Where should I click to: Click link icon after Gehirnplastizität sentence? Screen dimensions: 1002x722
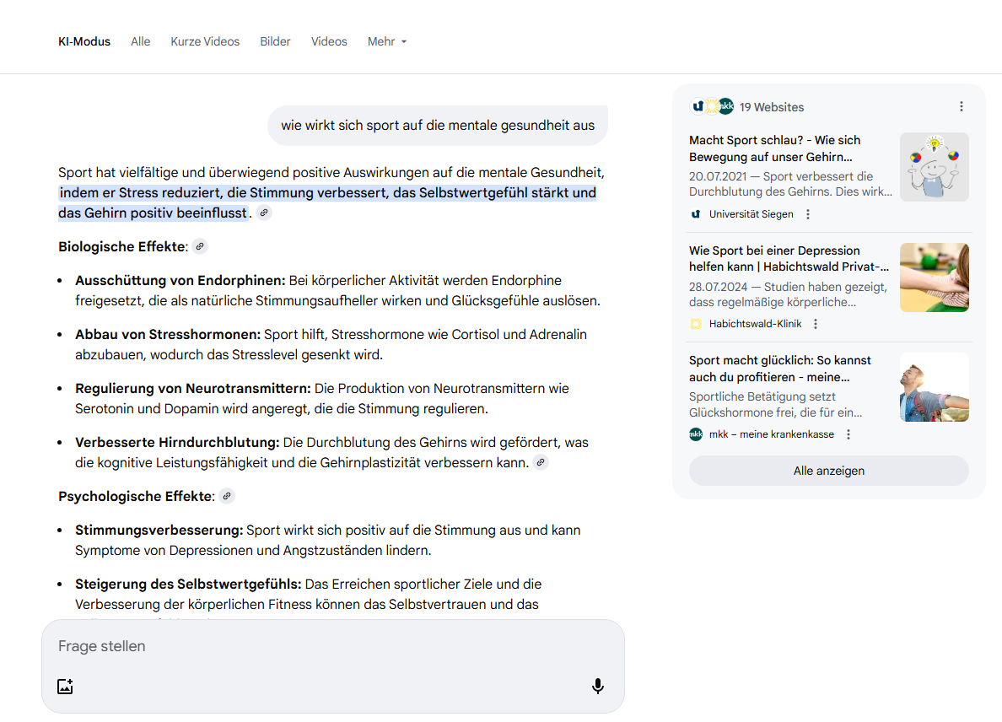(541, 462)
